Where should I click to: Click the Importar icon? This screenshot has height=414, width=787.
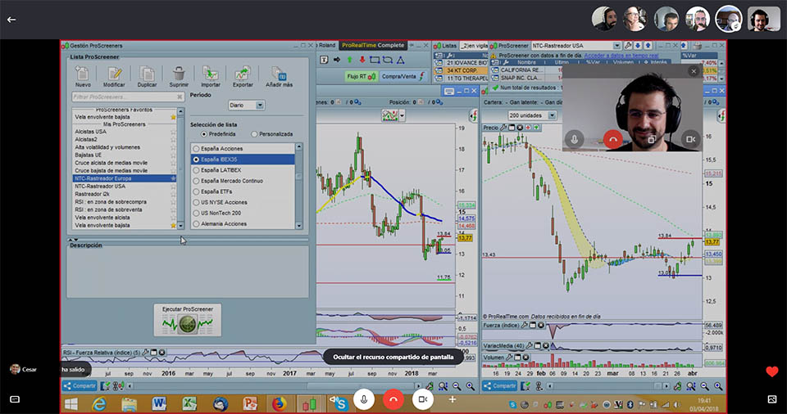click(211, 74)
